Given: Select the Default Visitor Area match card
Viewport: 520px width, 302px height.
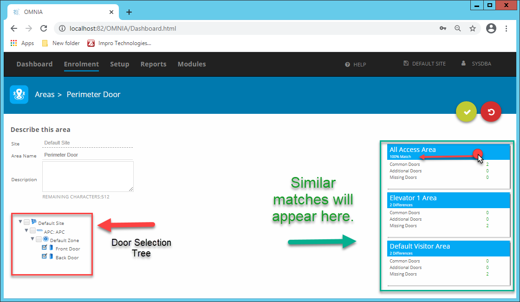Looking at the screenshot, I should [448, 263].
